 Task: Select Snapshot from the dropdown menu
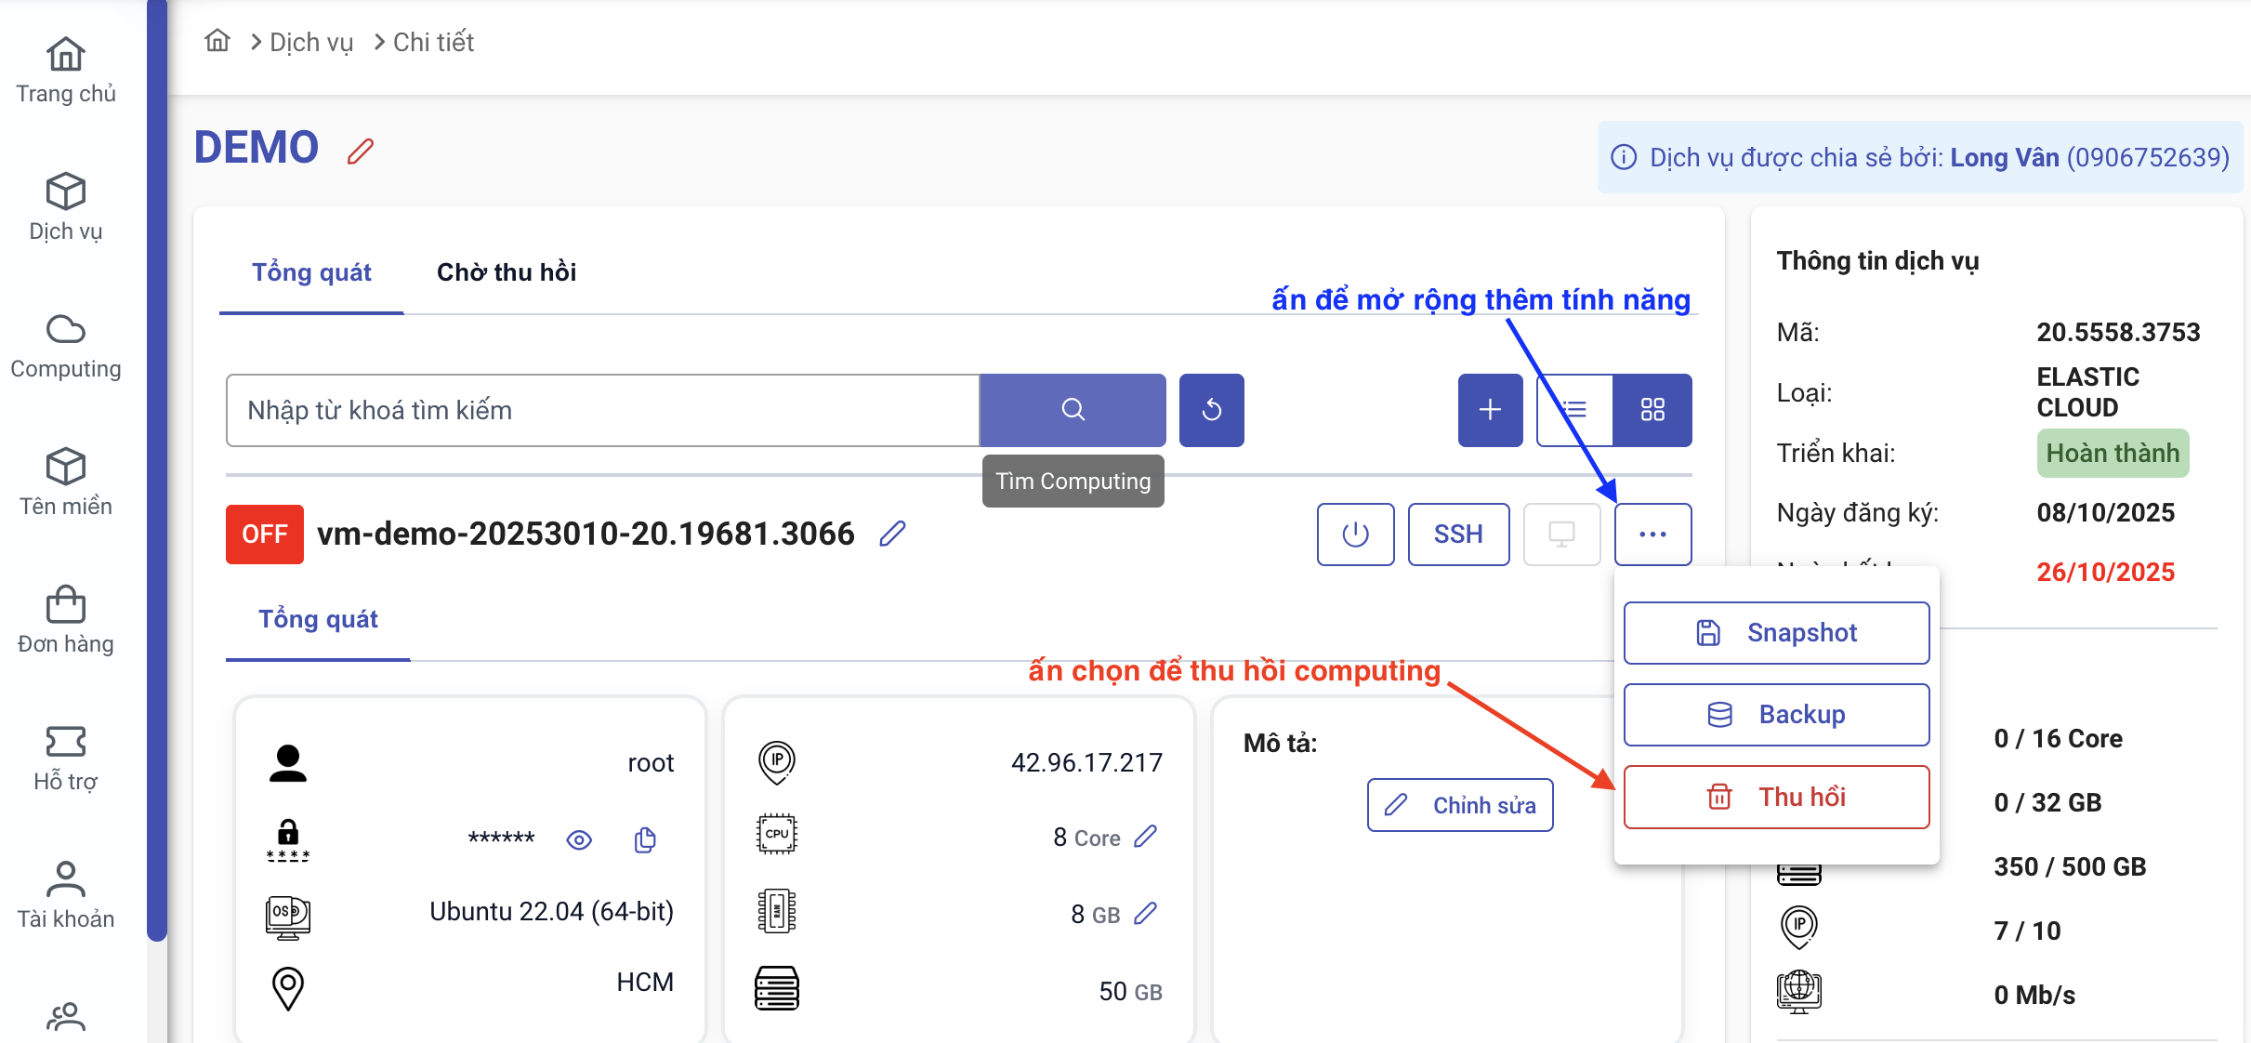[1776, 633]
